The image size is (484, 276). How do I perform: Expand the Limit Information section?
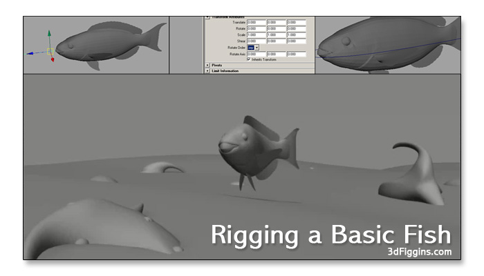point(207,71)
